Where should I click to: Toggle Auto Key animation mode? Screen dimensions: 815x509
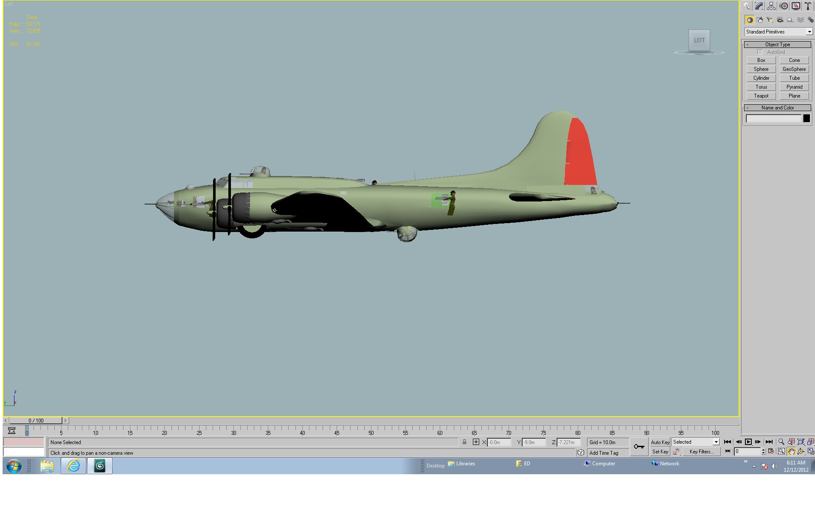pos(660,442)
